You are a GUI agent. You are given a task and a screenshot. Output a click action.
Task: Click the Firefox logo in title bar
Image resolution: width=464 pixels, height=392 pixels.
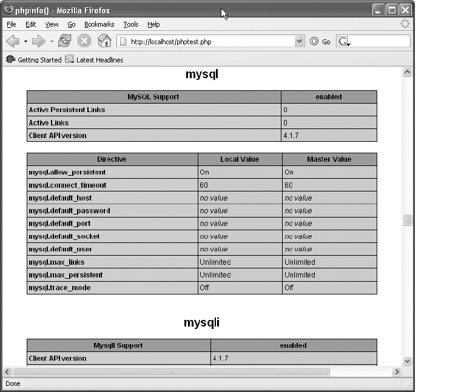8,10
